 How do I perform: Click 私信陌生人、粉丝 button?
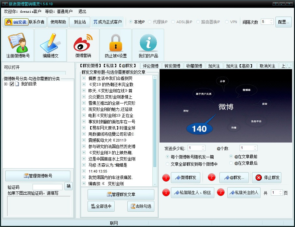click(x=192, y=192)
